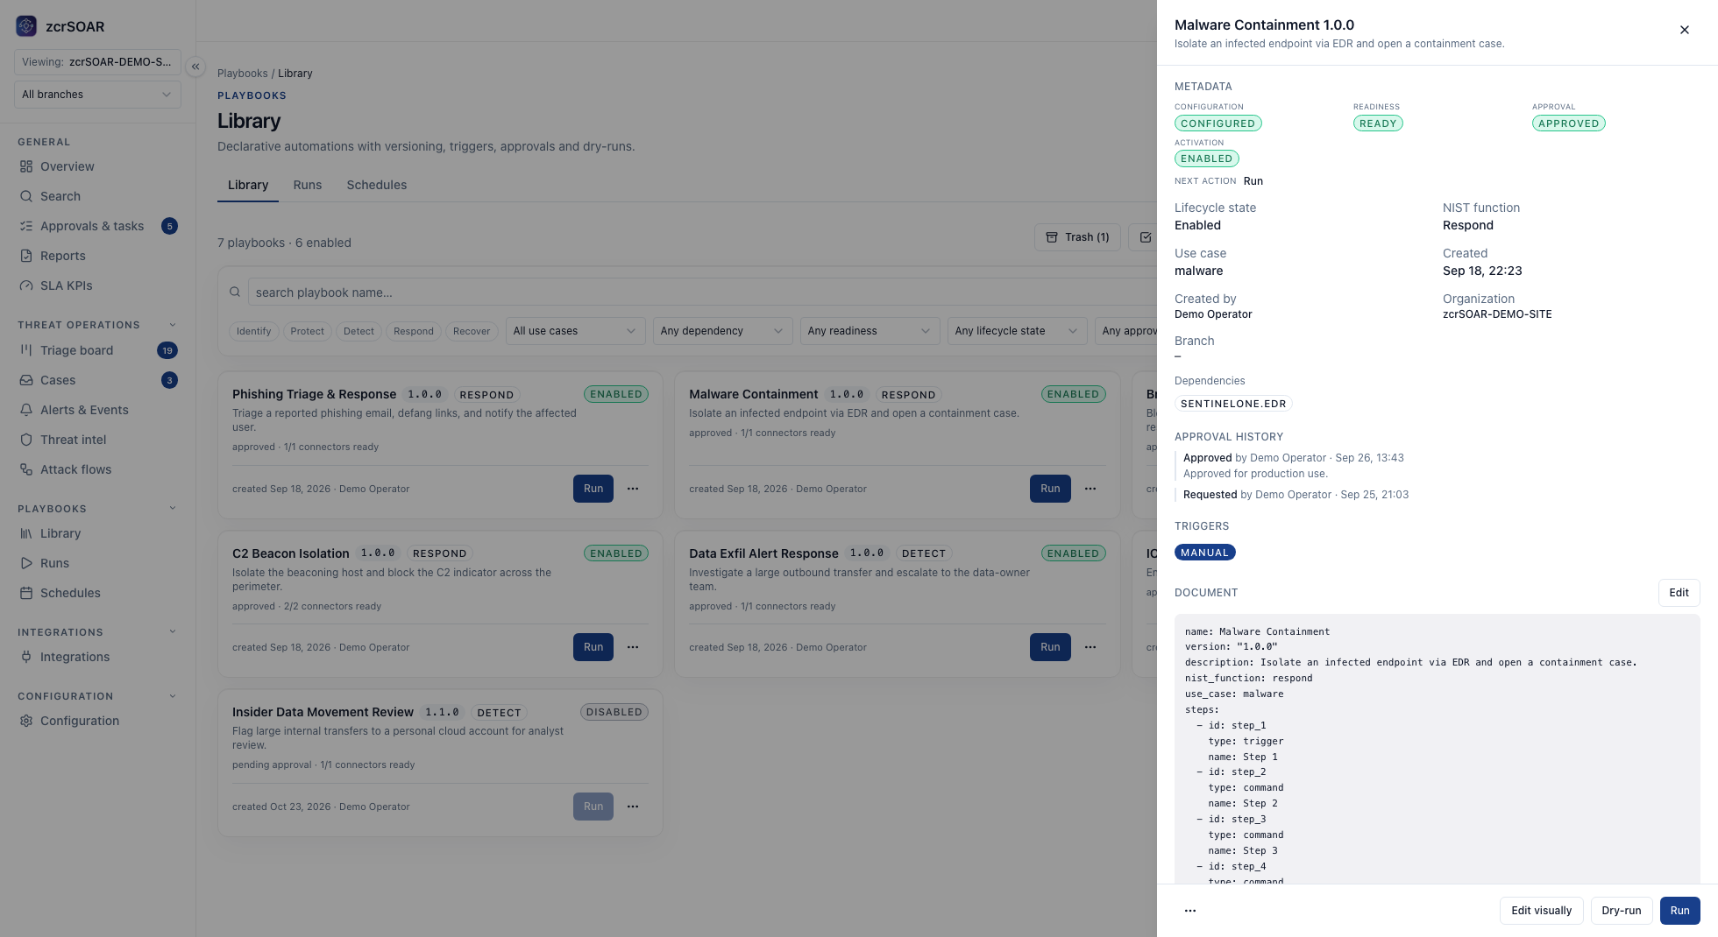Open more options for Phishing Triage card
The height and width of the screenshot is (937, 1718).
633,489
